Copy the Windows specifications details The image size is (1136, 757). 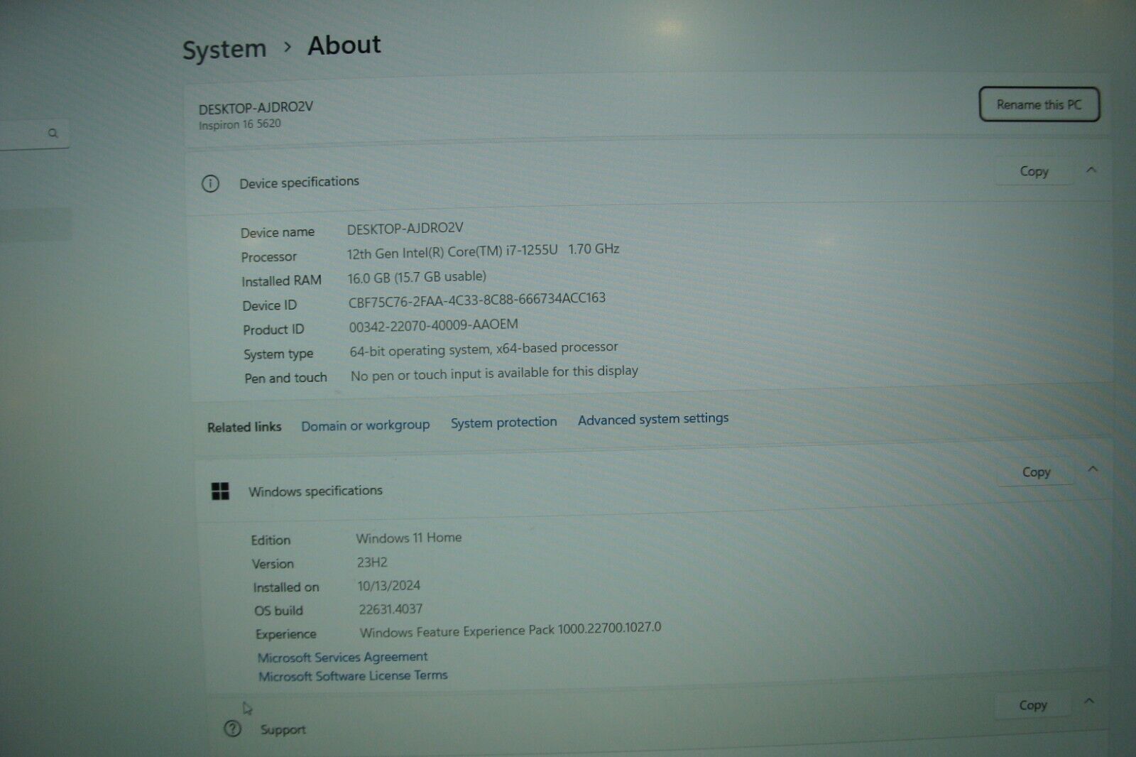(1036, 472)
